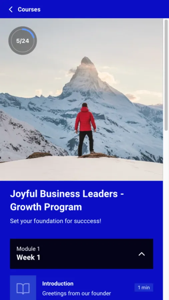Click the 1 min duration badge
Image resolution: width=169 pixels, height=300 pixels.
(144, 288)
